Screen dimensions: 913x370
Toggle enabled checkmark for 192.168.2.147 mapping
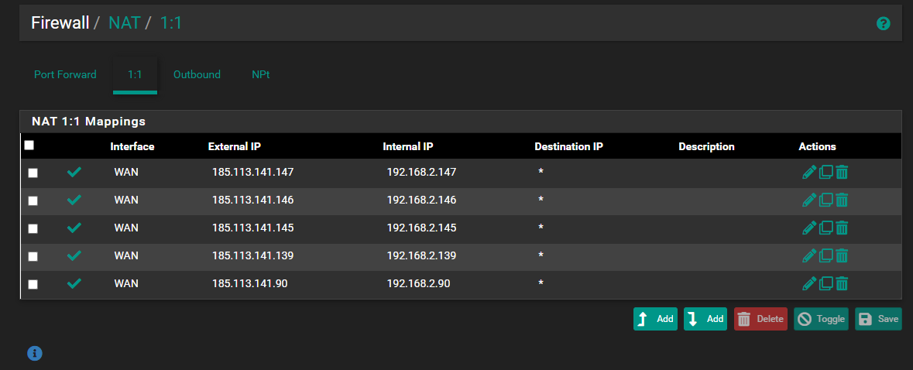pos(74,173)
